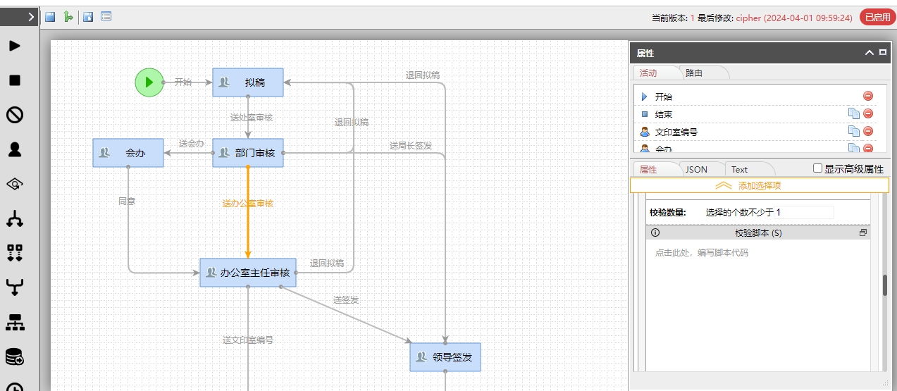Image resolution: width=897 pixels, height=391 pixels.
Task: Click the 已启用 status button
Action: (x=877, y=18)
